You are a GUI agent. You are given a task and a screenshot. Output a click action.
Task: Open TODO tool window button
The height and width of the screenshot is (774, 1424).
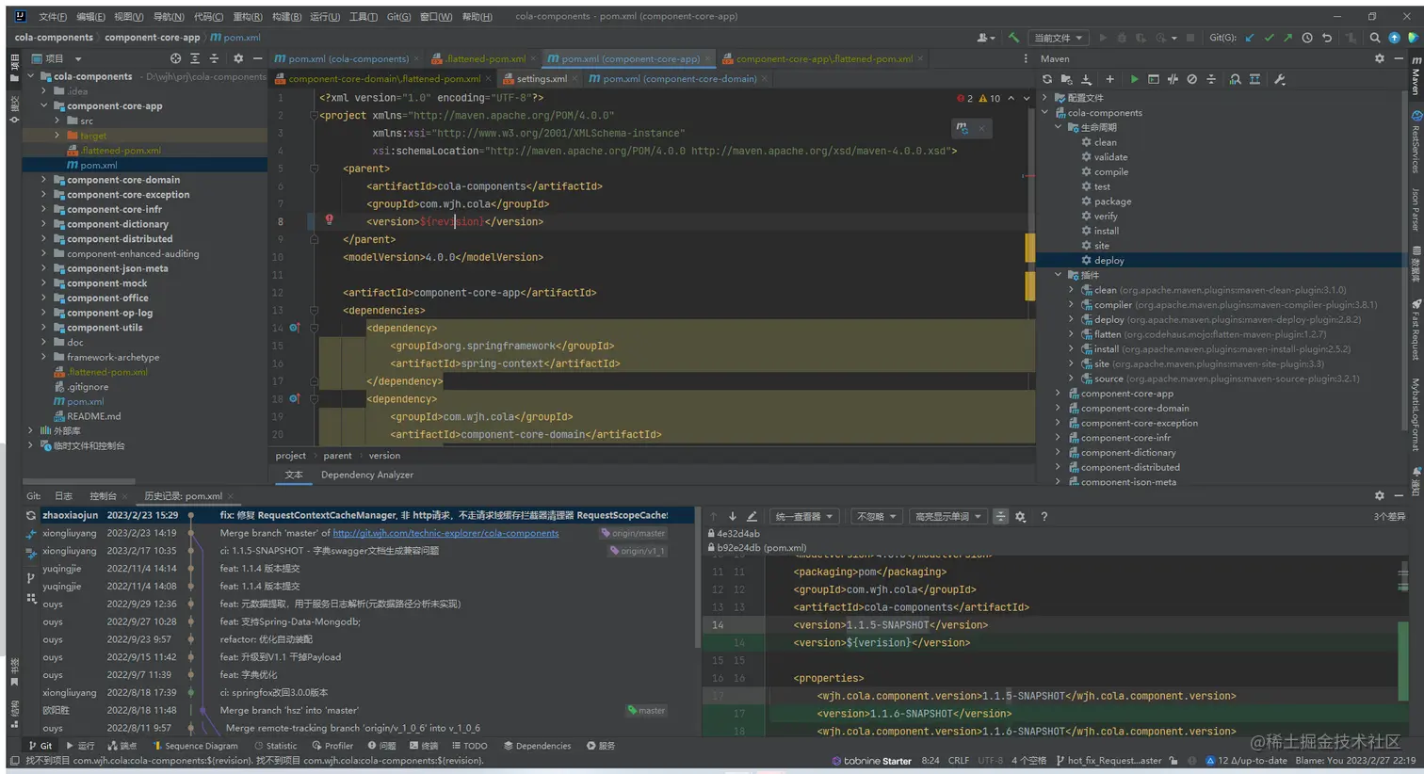point(469,746)
